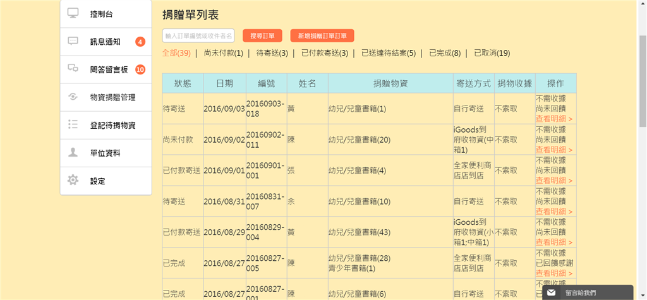Select the 已取消(19) filter tab
Screen dimensions: 647x300
pos(492,53)
